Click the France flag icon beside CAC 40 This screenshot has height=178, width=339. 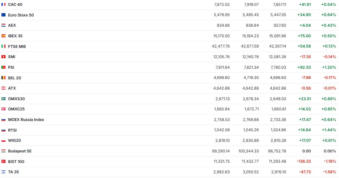[x=4, y=4]
